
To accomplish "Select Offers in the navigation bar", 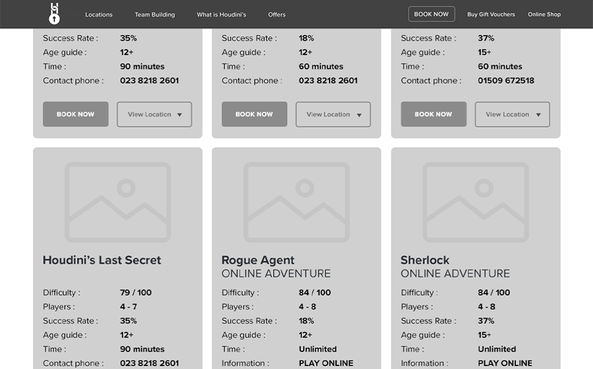I will [x=276, y=15].
